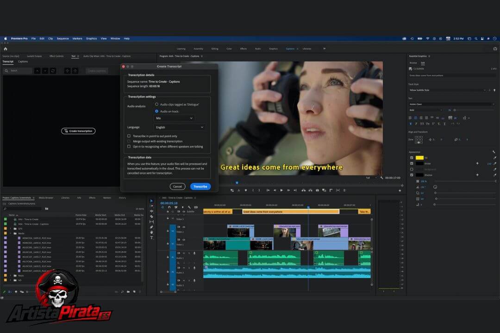Click the yellow Fill color swatch

(419, 158)
